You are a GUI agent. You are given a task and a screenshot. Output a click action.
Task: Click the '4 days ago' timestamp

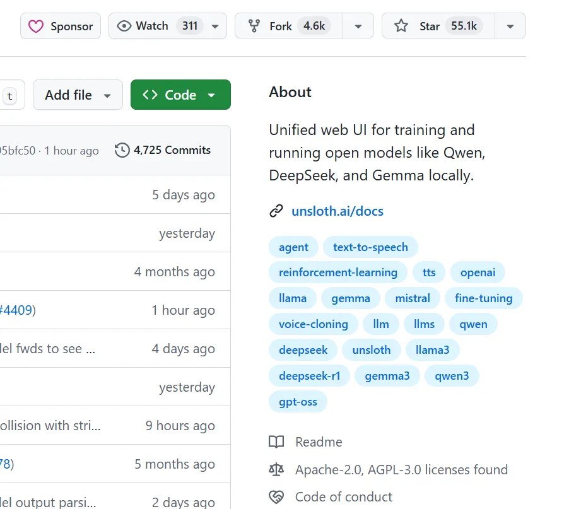pyautogui.click(x=184, y=349)
